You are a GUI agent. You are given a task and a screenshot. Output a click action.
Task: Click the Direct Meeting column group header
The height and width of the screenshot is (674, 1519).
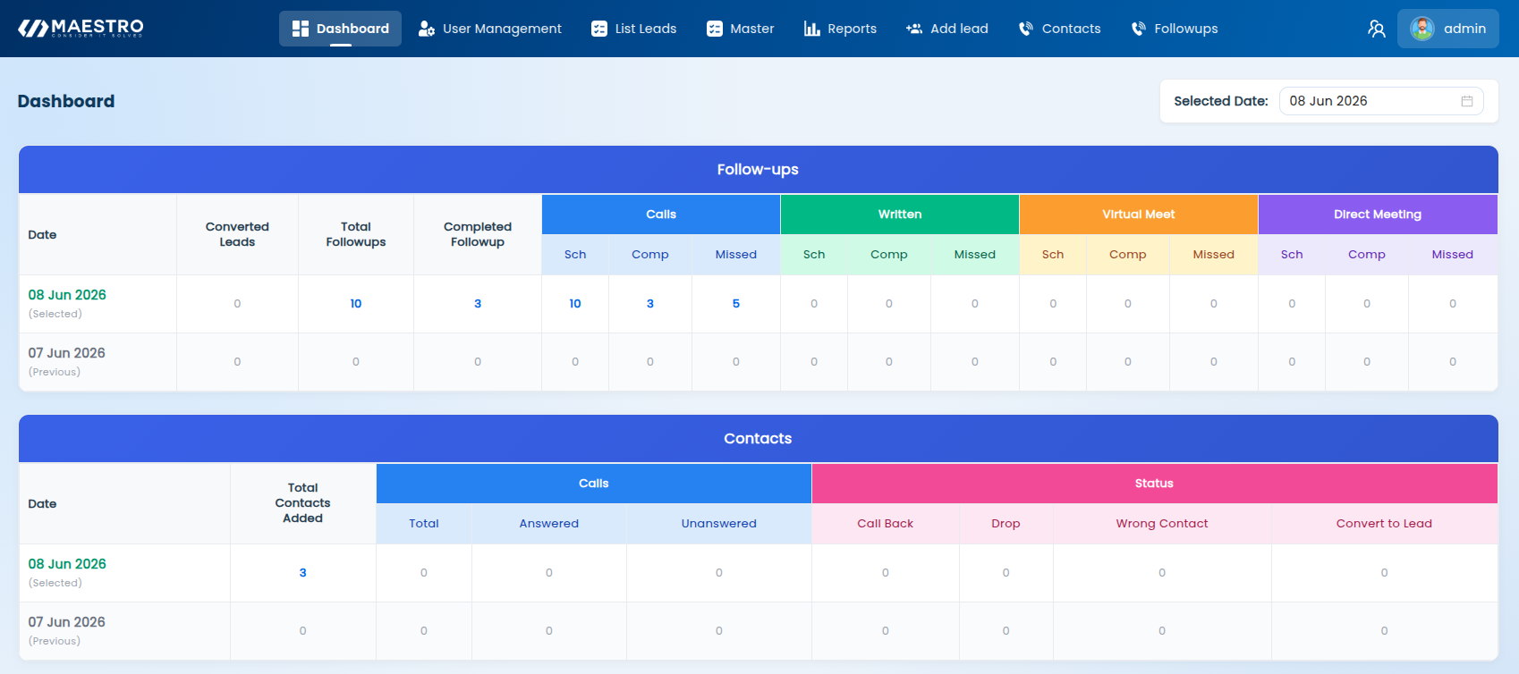tap(1378, 215)
